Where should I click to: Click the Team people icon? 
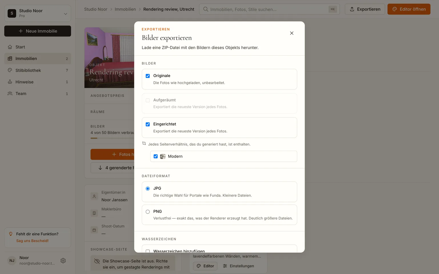click(x=10, y=94)
